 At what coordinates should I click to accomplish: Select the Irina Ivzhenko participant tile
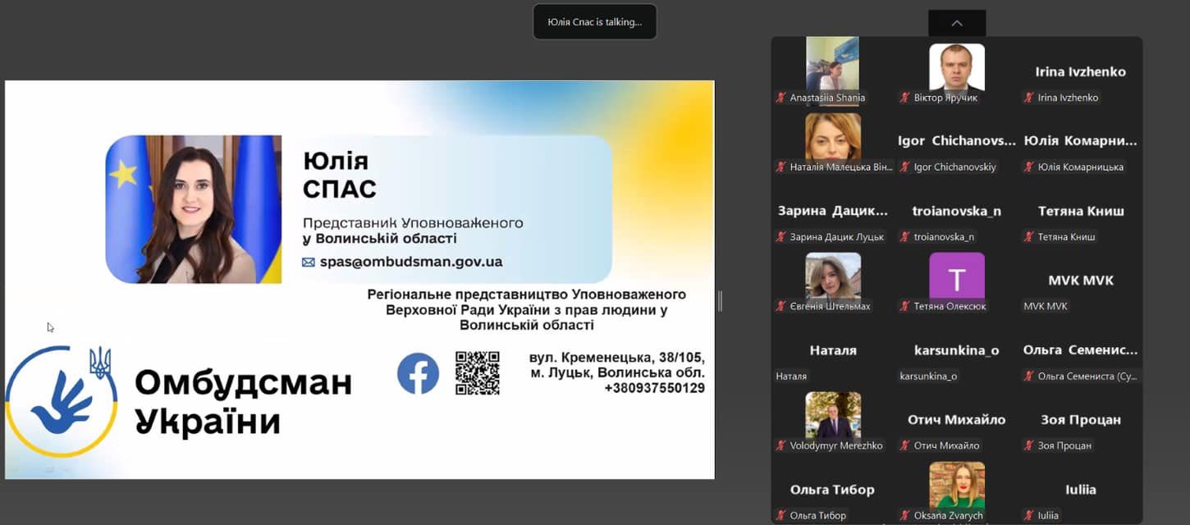coord(1080,71)
